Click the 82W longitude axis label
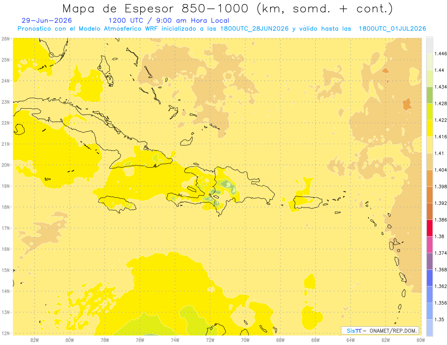 [x=35, y=340]
